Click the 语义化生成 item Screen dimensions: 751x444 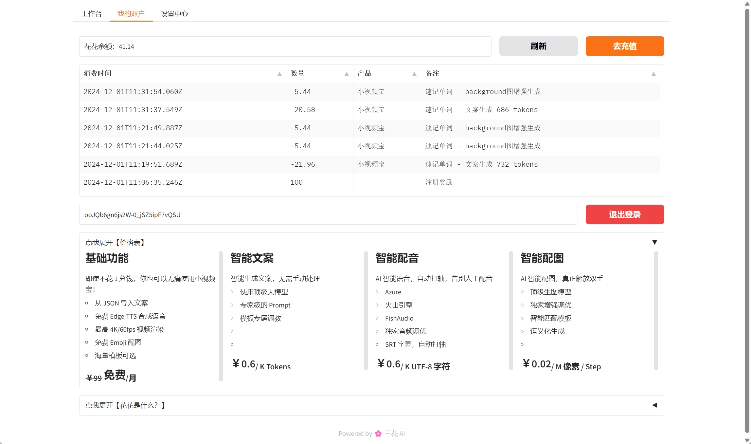tap(547, 331)
